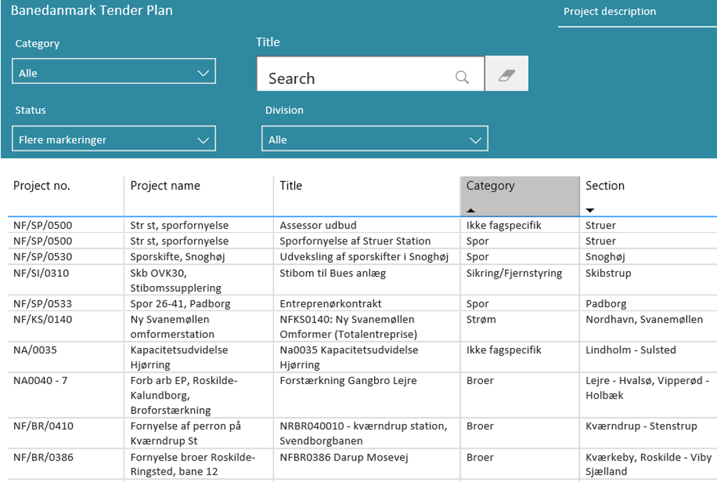Viewport: 717px width, 482px height.
Task: Click the Category column header
Action: [490, 186]
